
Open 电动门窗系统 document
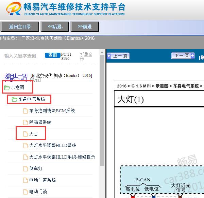pos(42,180)
